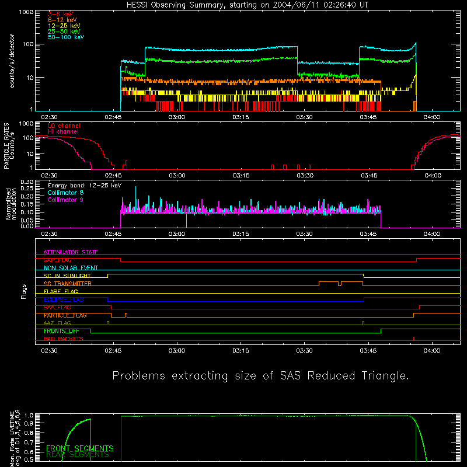Click the ATTENUATOR_STATE flag label
Screen dimensions: 467x467
point(71,252)
